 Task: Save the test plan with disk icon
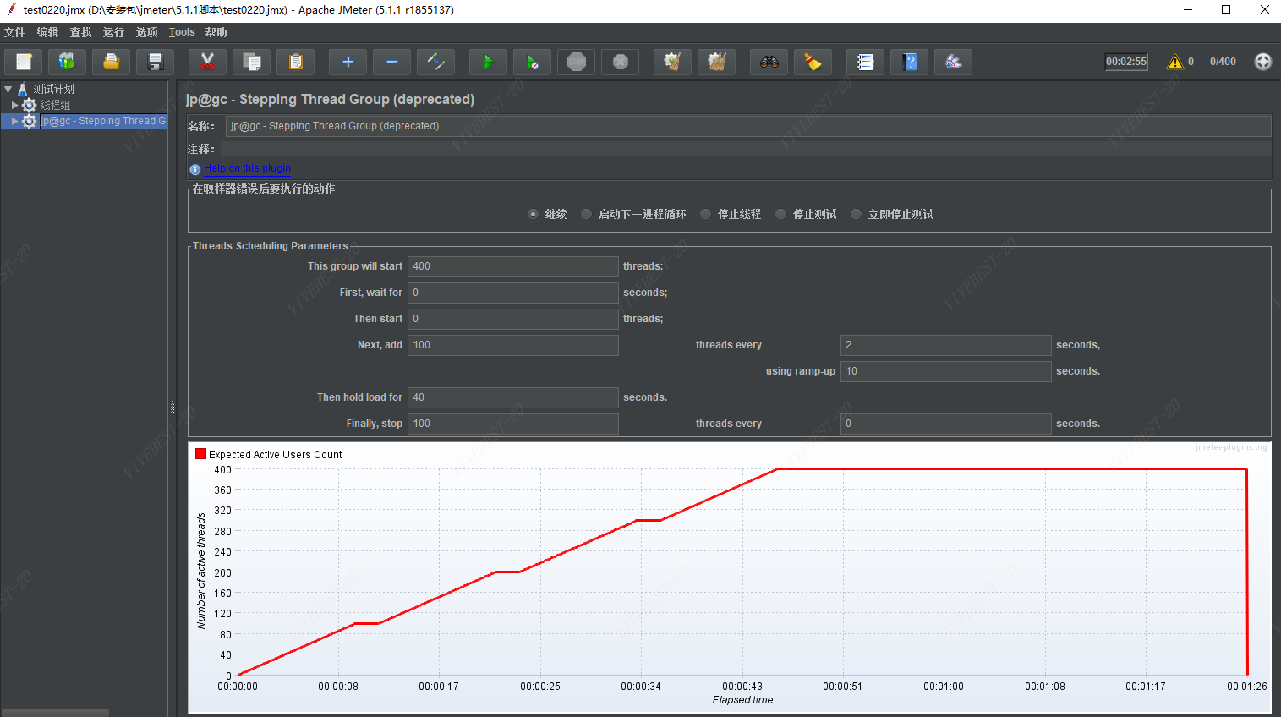coord(155,62)
